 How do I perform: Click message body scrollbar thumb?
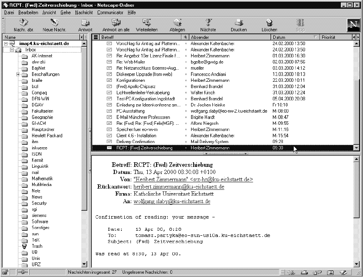pos(357,189)
